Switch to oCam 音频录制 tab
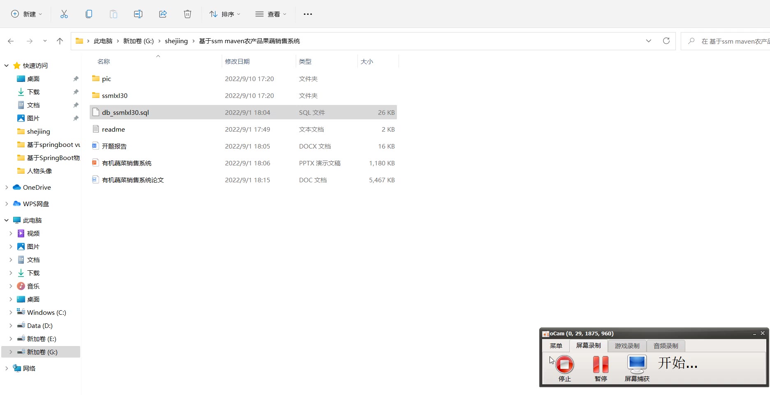The image size is (770, 395). coord(666,346)
